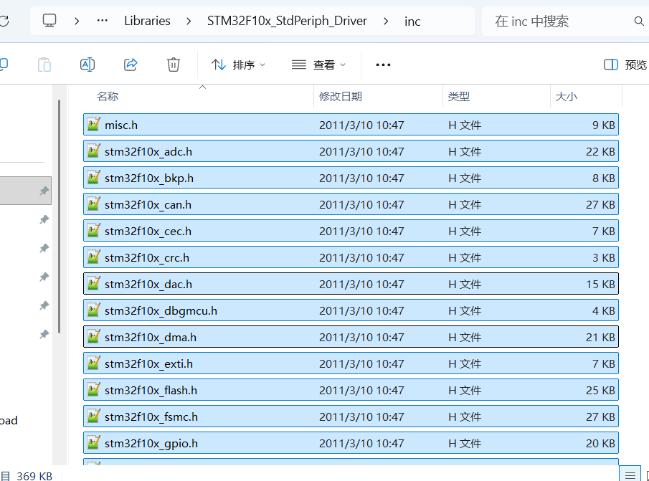The width and height of the screenshot is (649, 481).
Task: Open the 查看 view dropdown
Action: pos(318,65)
